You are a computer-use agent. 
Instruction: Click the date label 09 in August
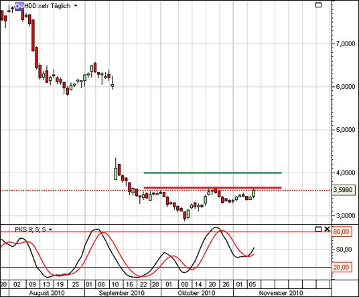coord(32,284)
